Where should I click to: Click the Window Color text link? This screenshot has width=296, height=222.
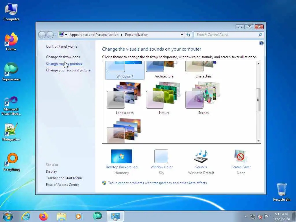[x=162, y=167]
